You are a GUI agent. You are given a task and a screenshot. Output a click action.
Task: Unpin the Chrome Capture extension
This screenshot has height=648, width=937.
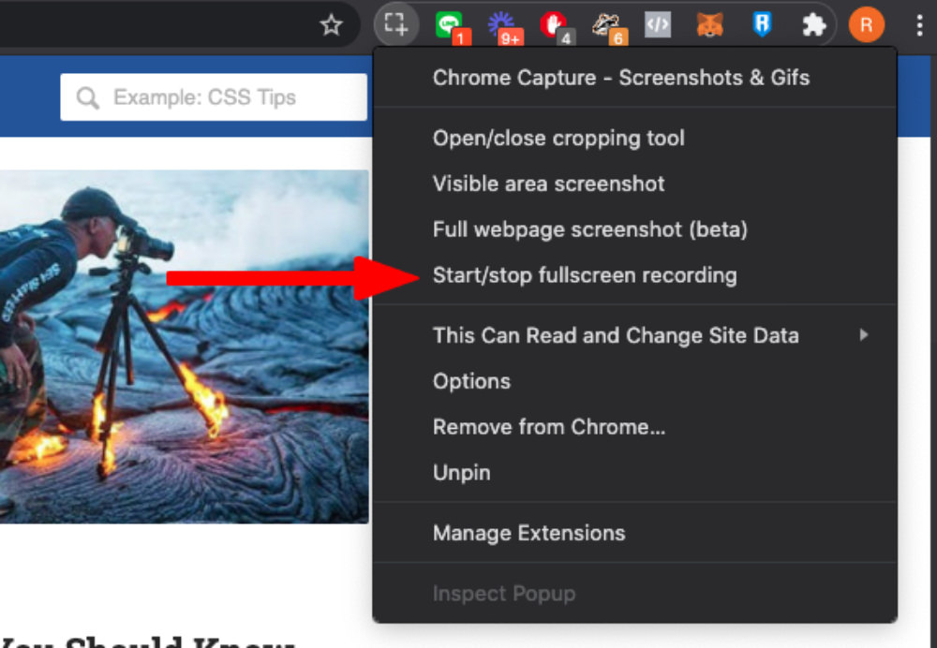tap(461, 473)
